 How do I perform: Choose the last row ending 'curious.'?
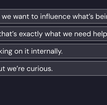click(x=53, y=69)
